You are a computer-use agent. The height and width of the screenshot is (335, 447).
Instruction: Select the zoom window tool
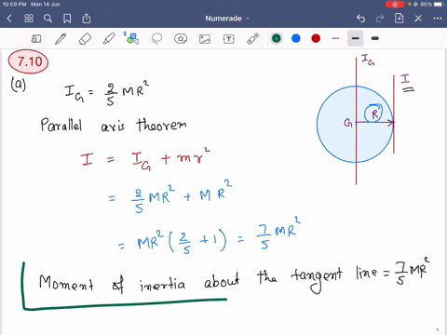(x=36, y=39)
